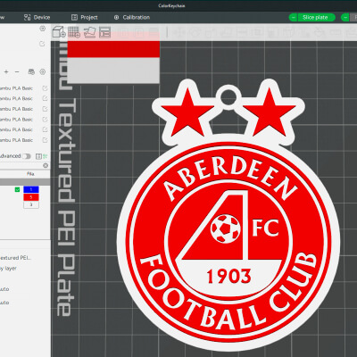This screenshot has width=357, height=357.
Task: Switch to the Calibration tab
Action: point(132,18)
